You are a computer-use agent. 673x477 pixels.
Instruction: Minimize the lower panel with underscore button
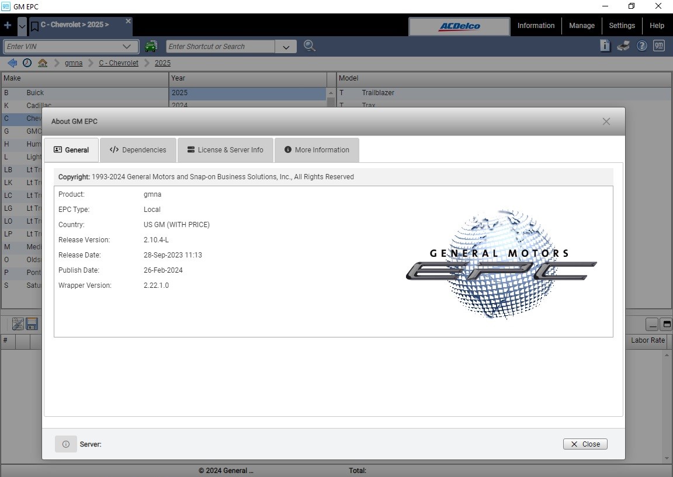(652, 324)
